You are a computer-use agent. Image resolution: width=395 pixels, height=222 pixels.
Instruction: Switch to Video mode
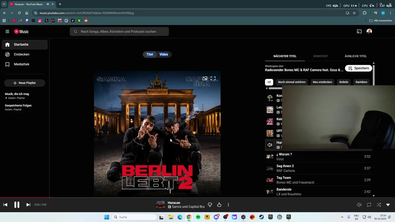point(164,54)
